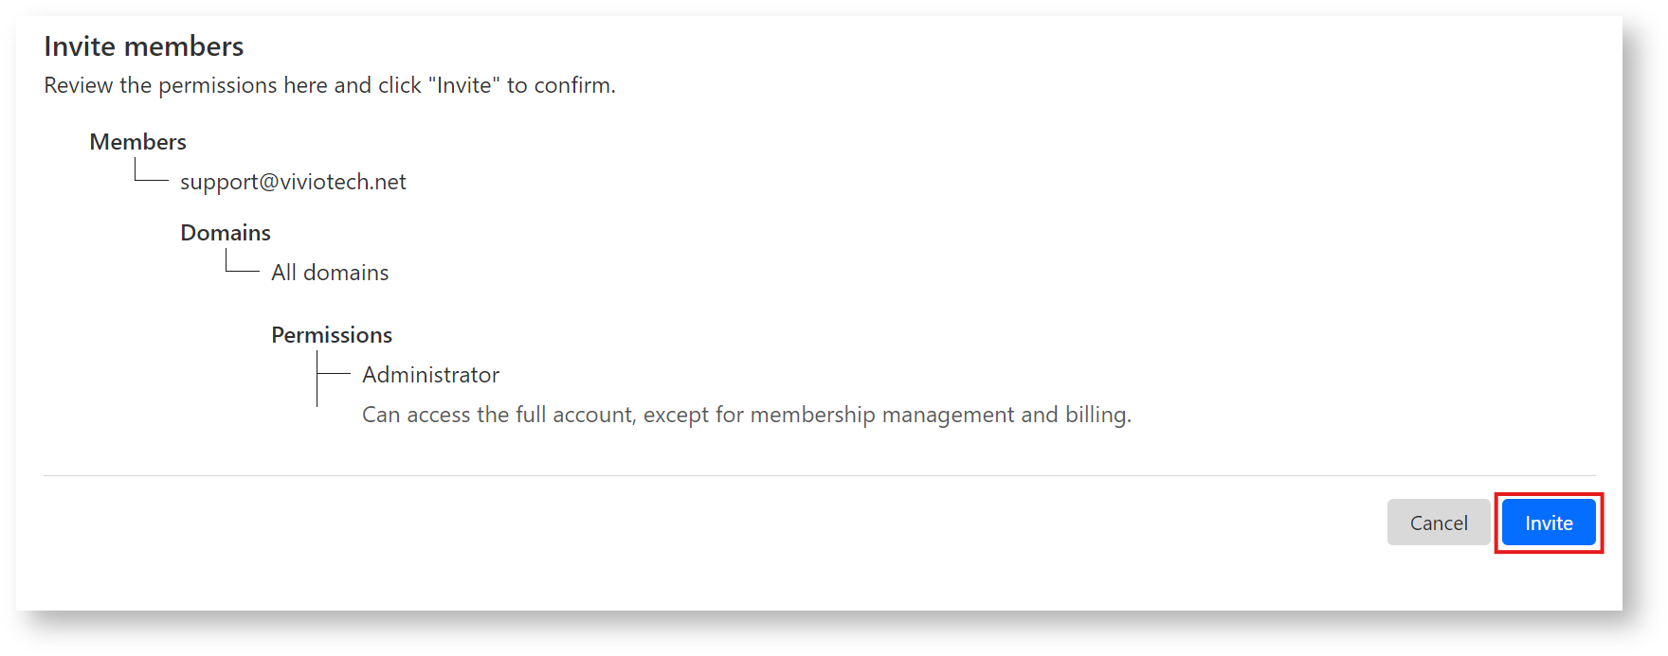Viewport: 1668px width, 656px height.
Task: Click the horizontal divider above the buttons
Action: click(x=819, y=475)
